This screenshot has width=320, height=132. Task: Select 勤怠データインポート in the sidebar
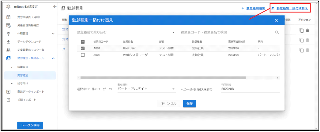click(x=31, y=91)
